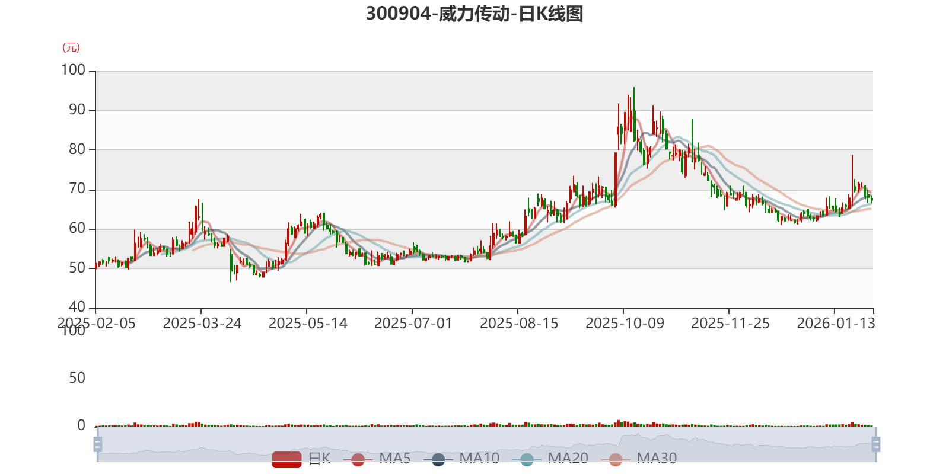Click the volume axis 0 label

pos(81,425)
